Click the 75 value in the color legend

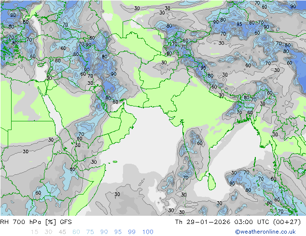[x=90, y=232]
